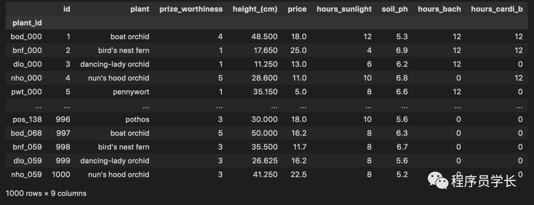This screenshot has height=205, width=534.
Task: Click the height value 50.000
Action: pos(266,133)
